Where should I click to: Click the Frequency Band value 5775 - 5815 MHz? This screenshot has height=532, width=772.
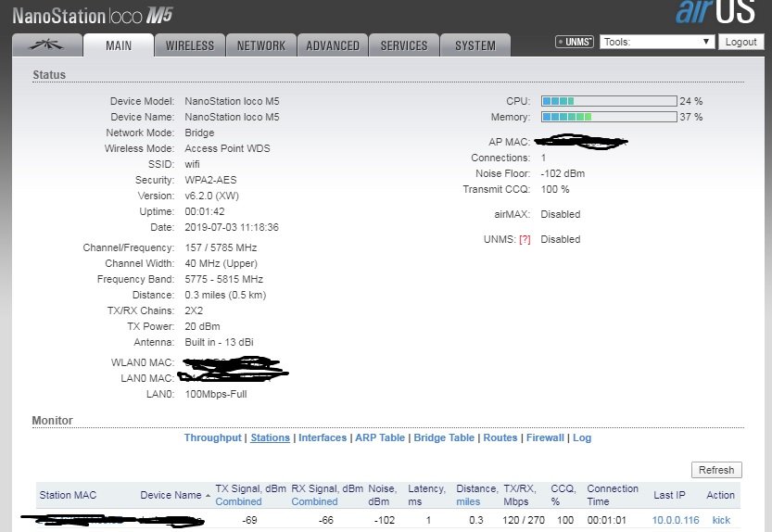224,279
